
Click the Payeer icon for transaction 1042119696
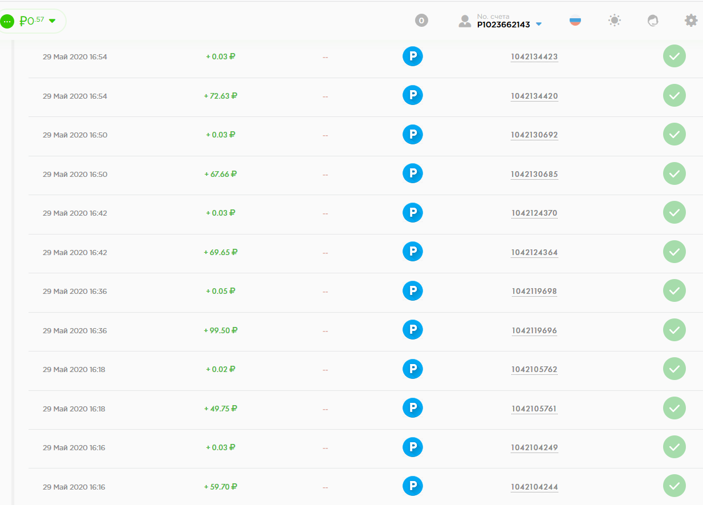(x=413, y=330)
